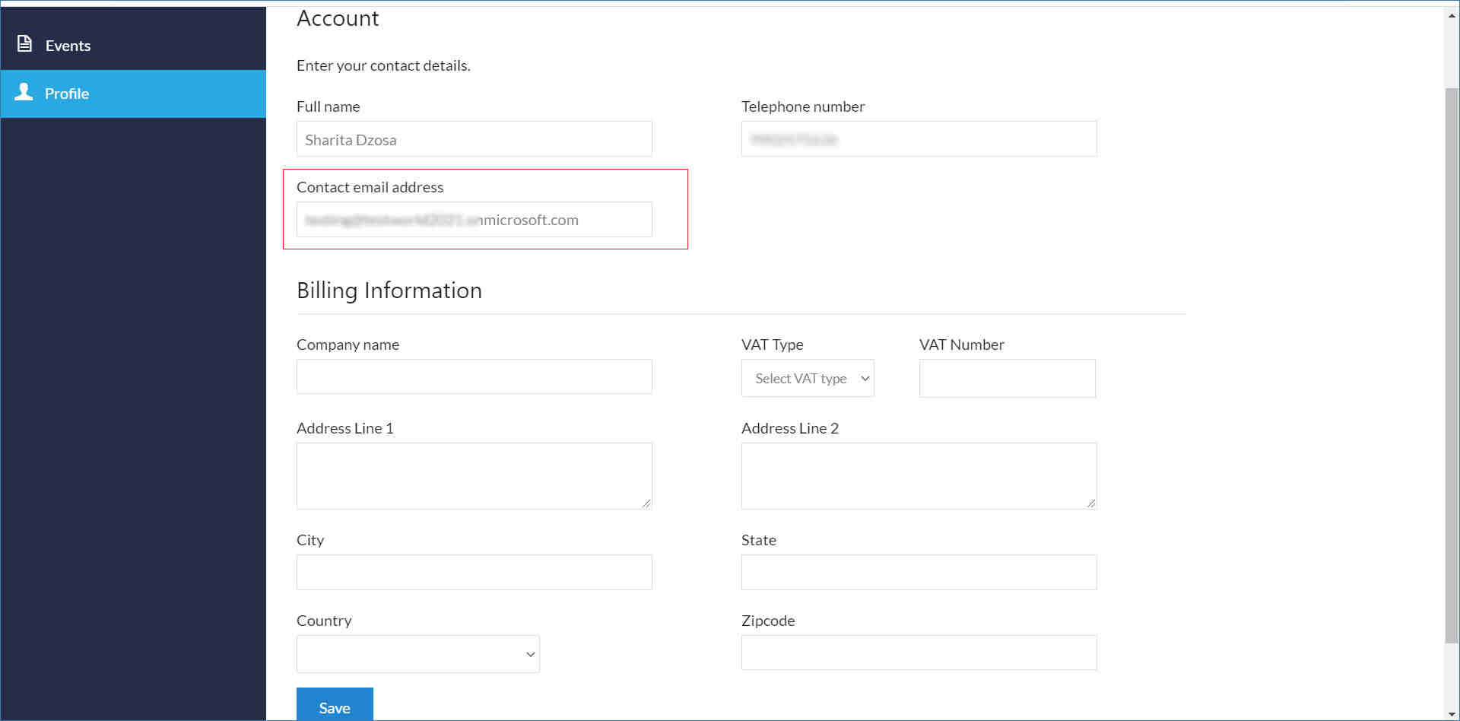The height and width of the screenshot is (721, 1460).
Task: Click the State input field
Action: (919, 572)
